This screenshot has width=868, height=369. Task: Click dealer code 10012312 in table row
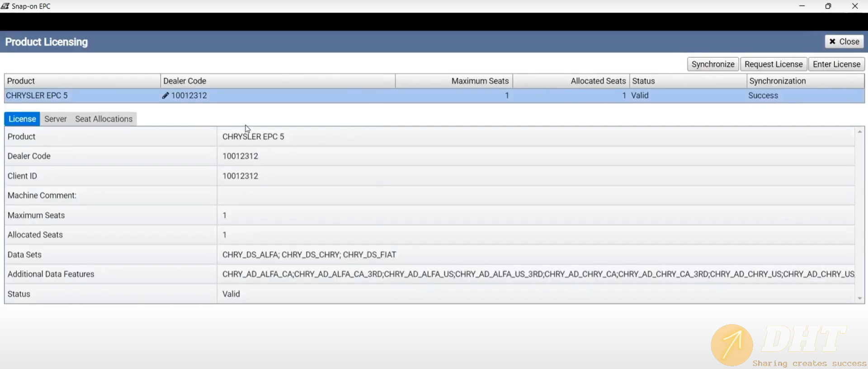coord(189,95)
